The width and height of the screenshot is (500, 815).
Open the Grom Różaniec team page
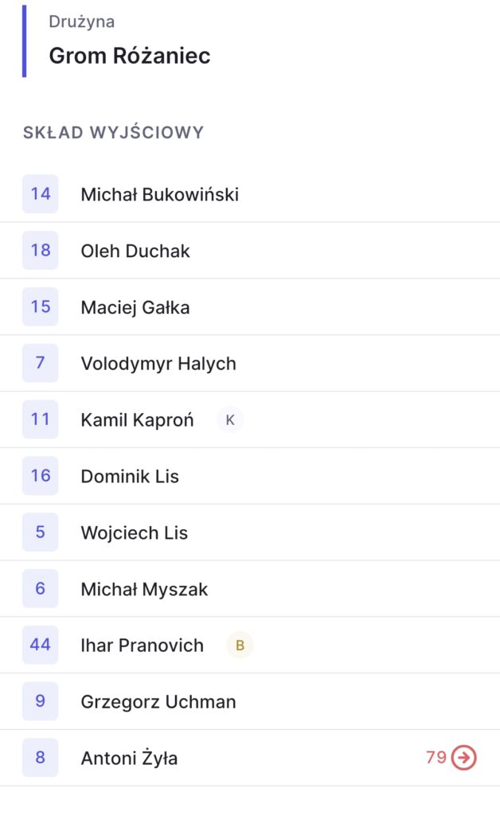130,56
